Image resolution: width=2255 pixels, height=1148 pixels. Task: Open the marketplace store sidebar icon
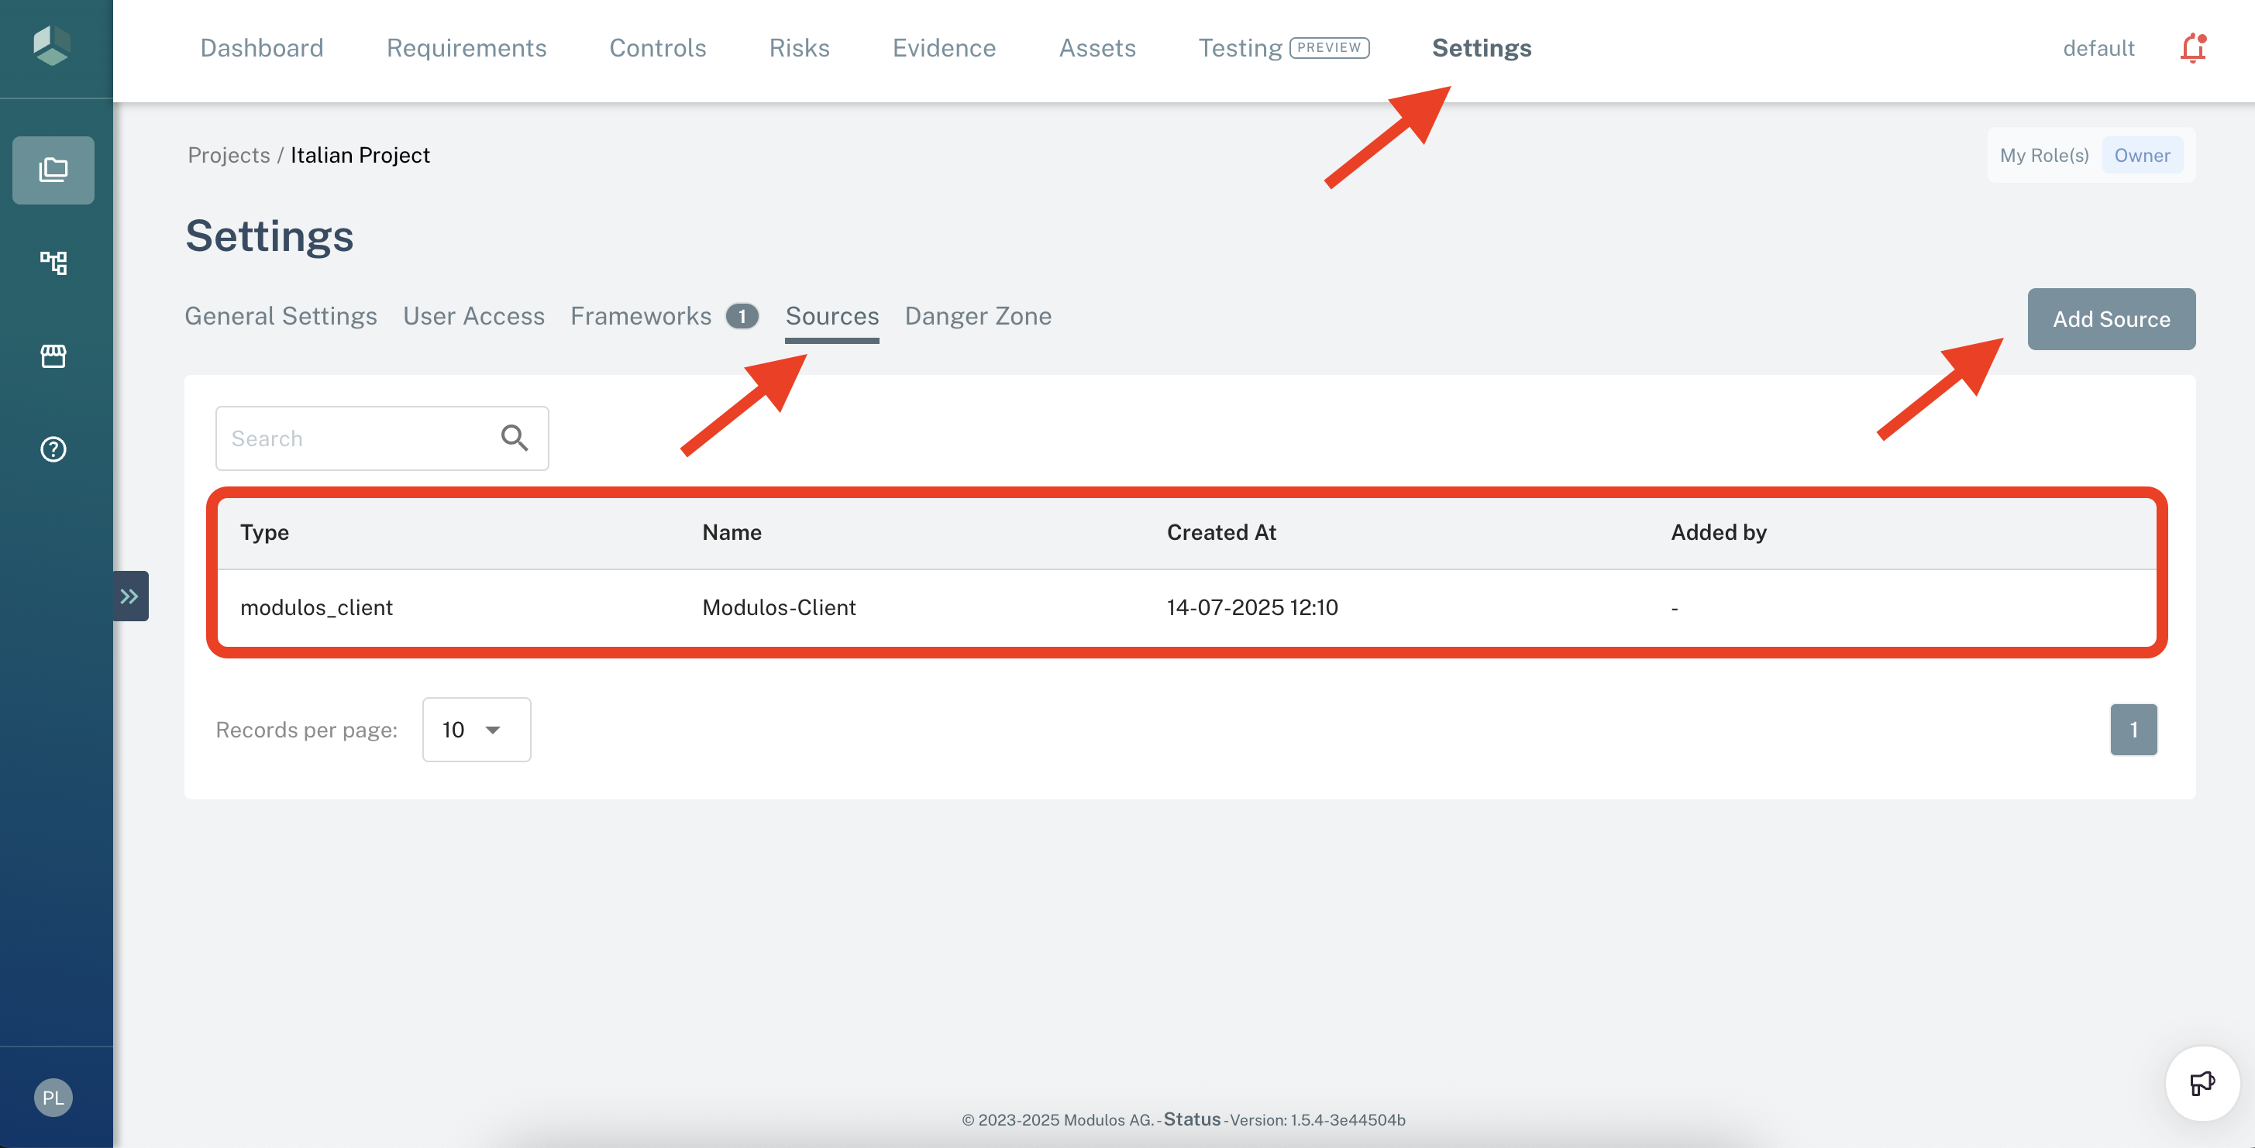tap(53, 356)
